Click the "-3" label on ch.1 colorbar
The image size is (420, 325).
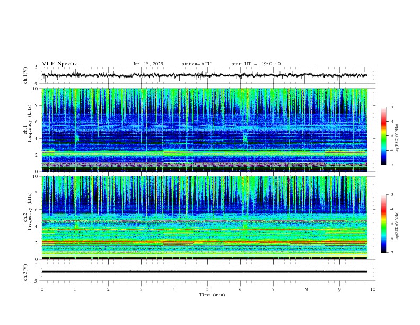coord(391,107)
